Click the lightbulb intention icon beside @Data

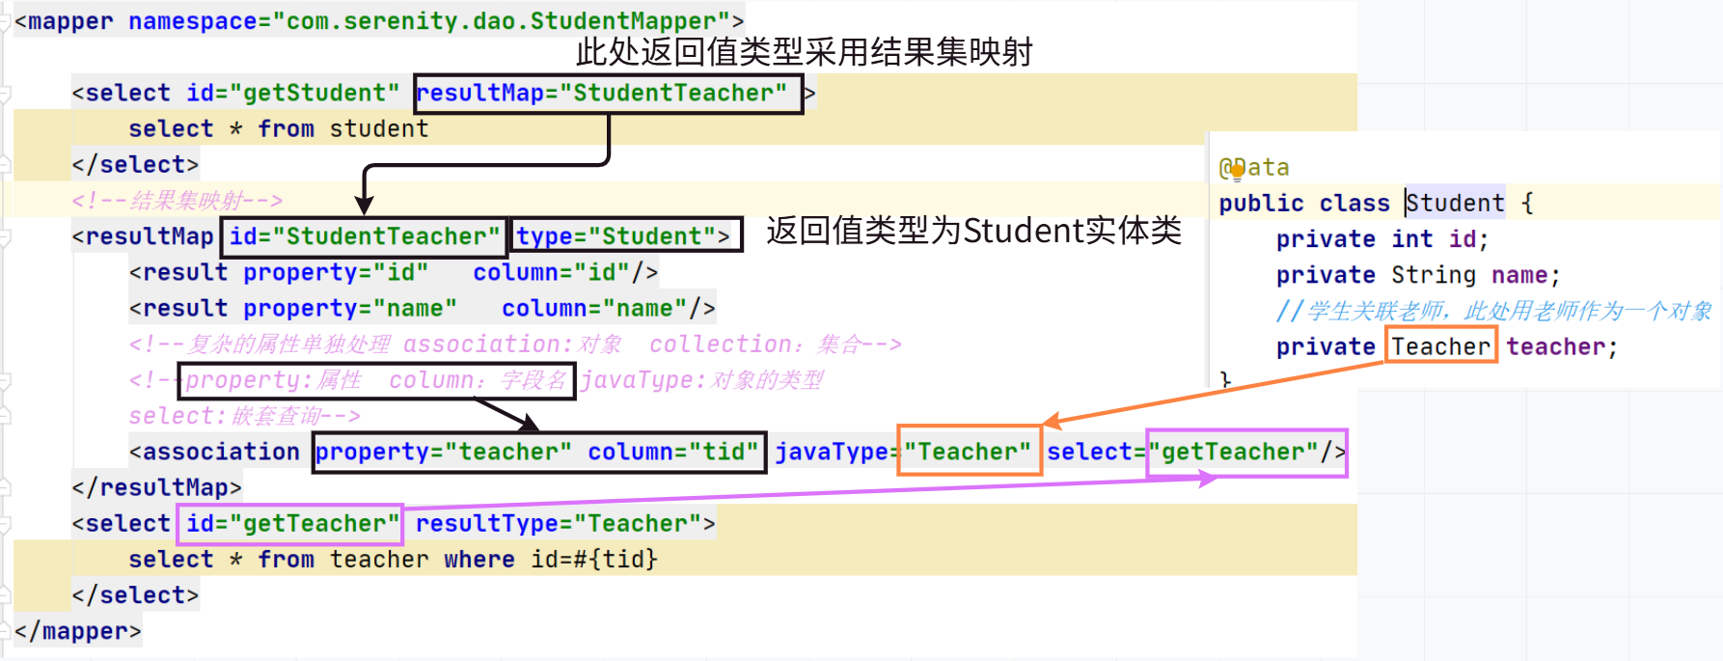point(1237,173)
